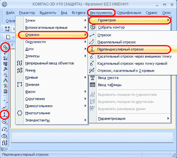Select the Circle tool in left toolbar

click(x=5, y=122)
